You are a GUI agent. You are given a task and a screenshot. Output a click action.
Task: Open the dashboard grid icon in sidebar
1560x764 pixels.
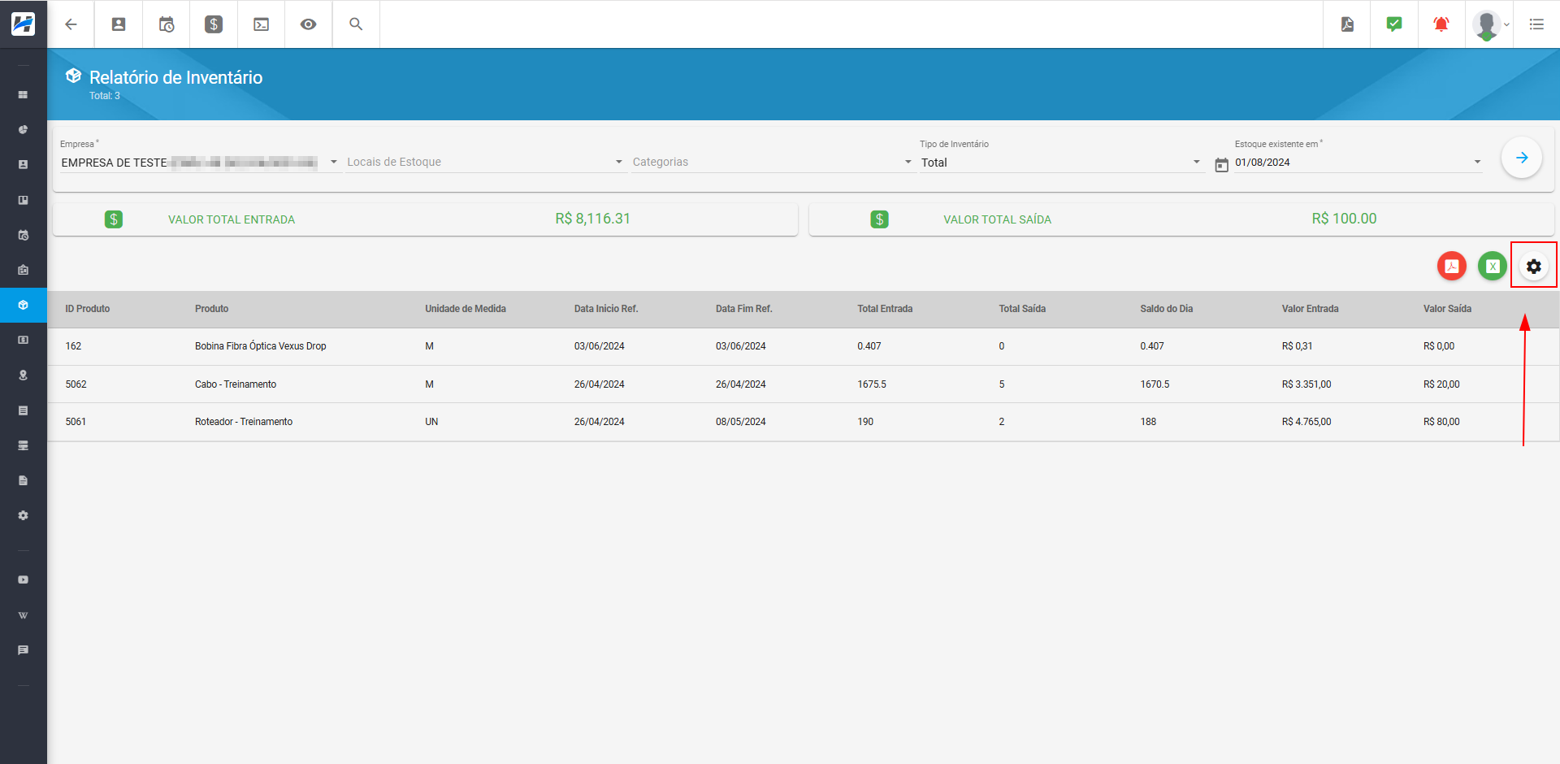[24, 95]
